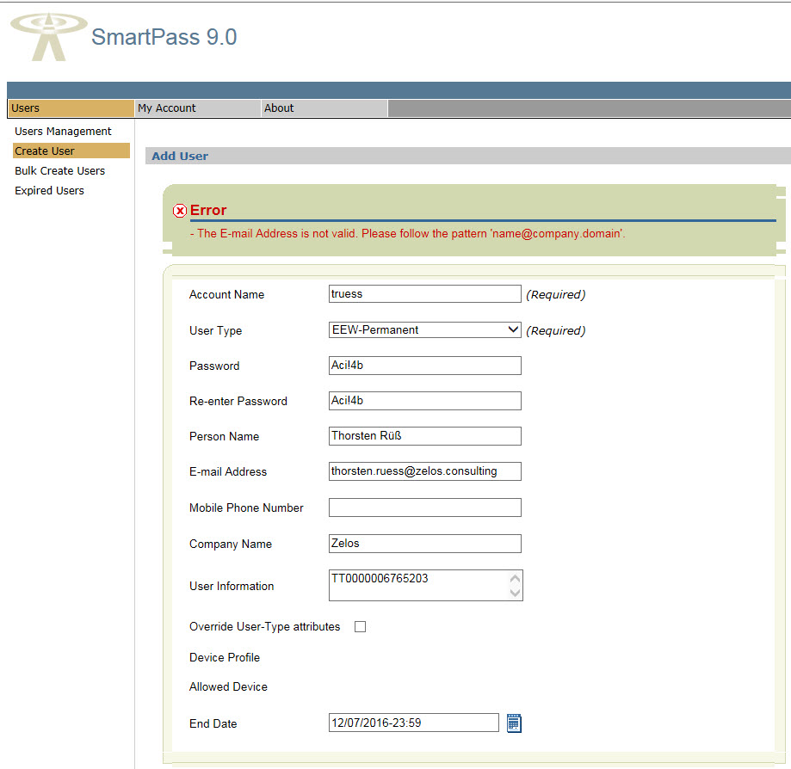
Task: Go to Users Management
Action: point(63,132)
